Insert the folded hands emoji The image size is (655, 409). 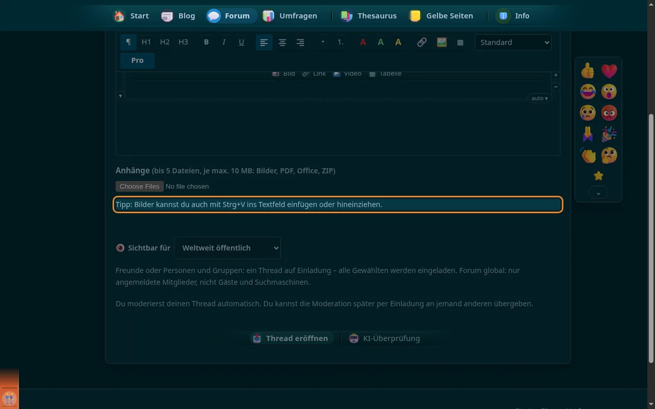pos(588,134)
